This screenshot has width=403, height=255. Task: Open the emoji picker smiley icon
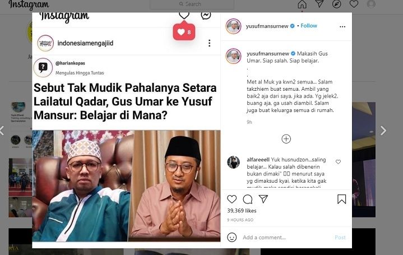coord(232,237)
